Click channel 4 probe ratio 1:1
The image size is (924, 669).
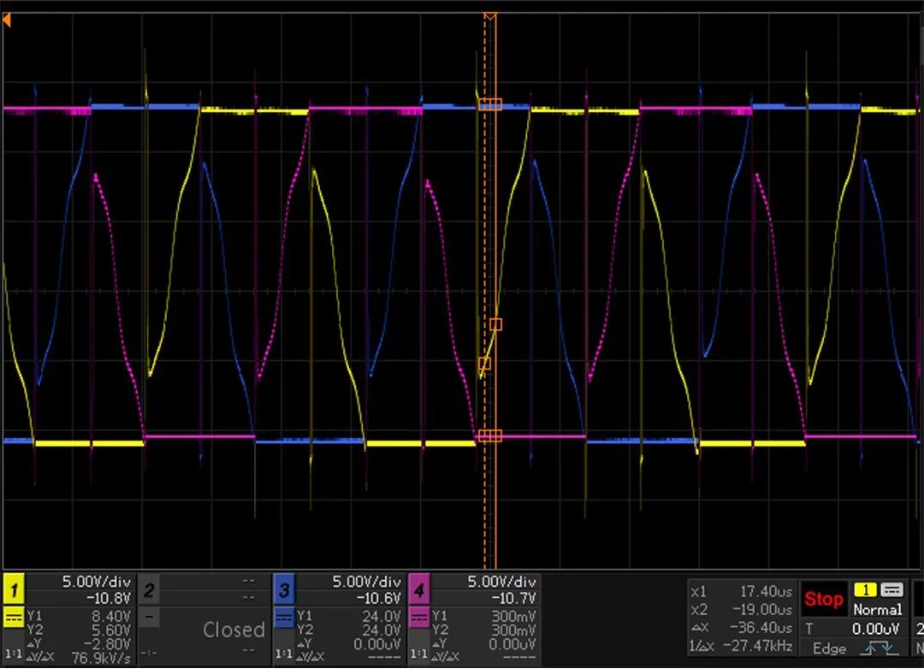[418, 654]
